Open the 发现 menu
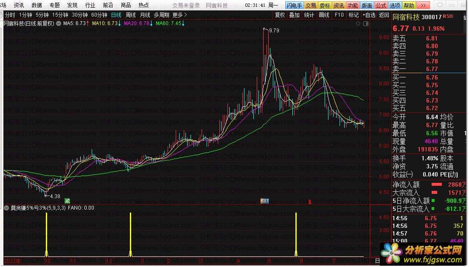The width and height of the screenshot is (469, 267). [x=72, y=5]
